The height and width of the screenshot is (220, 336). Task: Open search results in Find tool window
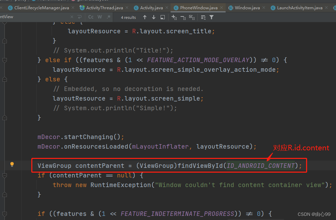pos(162,17)
